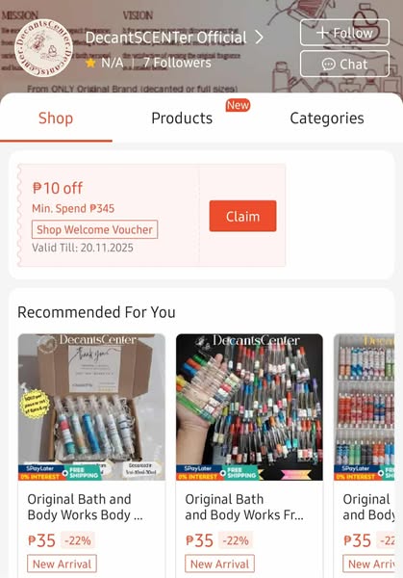Open Chat with the seller
The image size is (403, 578).
click(344, 65)
